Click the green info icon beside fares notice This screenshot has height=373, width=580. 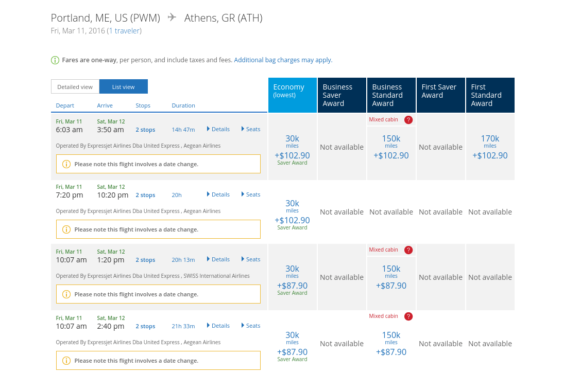55,60
